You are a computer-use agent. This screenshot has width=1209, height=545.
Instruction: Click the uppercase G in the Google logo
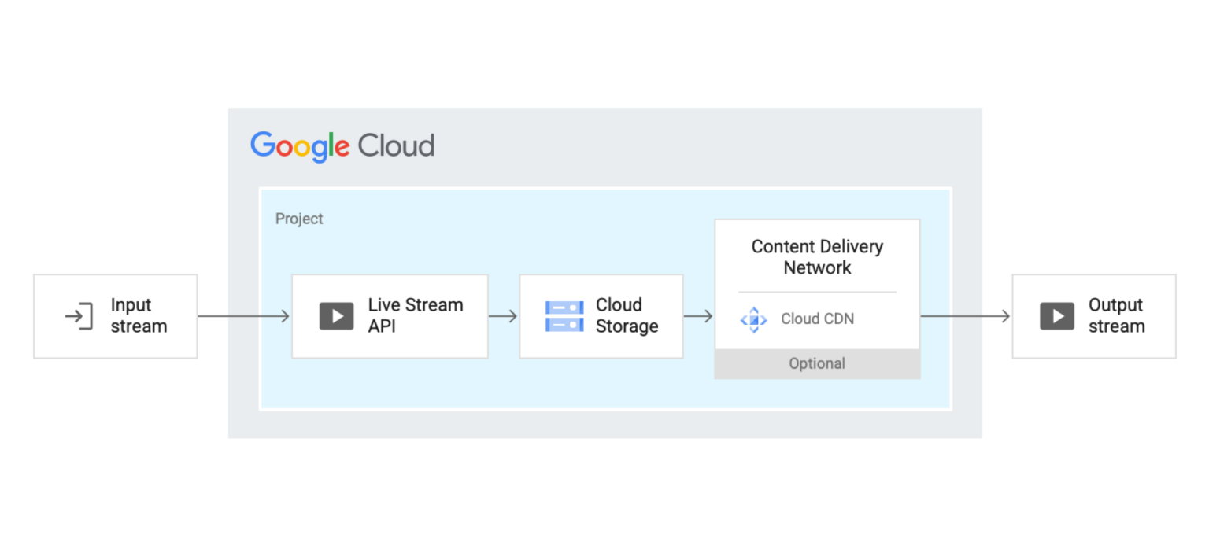pyautogui.click(x=261, y=146)
